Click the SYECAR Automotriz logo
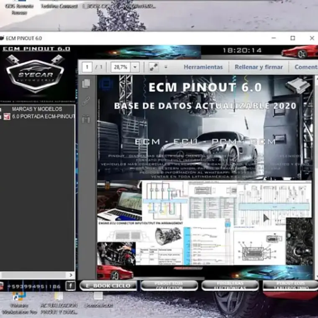This screenshot has height=318, width=318. pos(35,74)
